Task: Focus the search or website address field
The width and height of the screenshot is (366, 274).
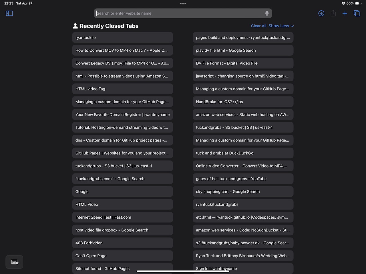Action: (180, 13)
